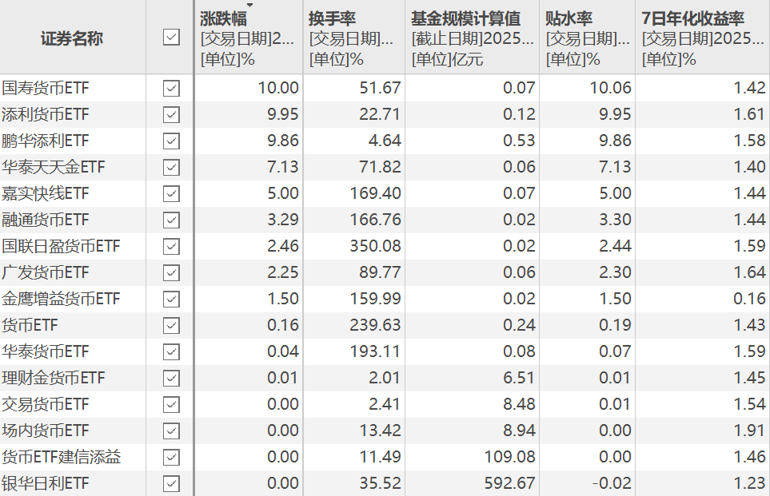Viewport: 770px width, 496px height.
Task: Select the 华泰货币ETF name cell
Action: (73, 351)
